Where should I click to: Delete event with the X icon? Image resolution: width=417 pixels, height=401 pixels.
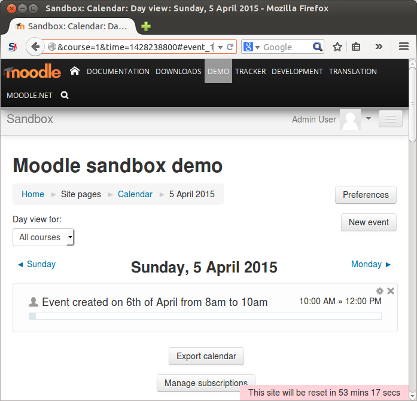pyautogui.click(x=391, y=291)
